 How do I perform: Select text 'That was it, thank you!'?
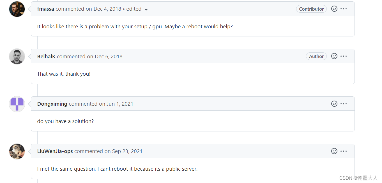pyautogui.click(x=64, y=74)
